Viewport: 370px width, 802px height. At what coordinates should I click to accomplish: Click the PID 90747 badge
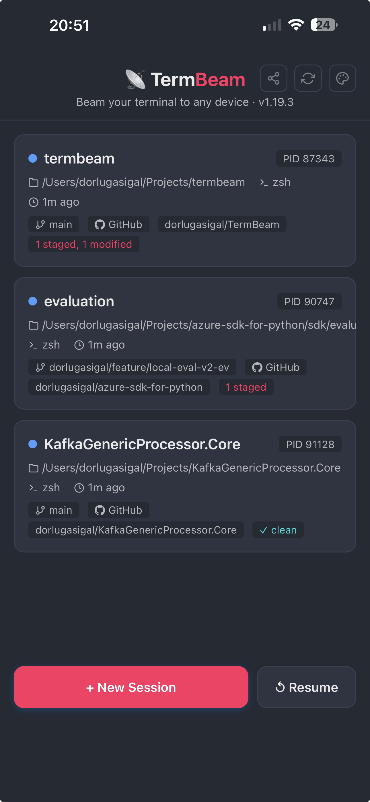click(309, 302)
